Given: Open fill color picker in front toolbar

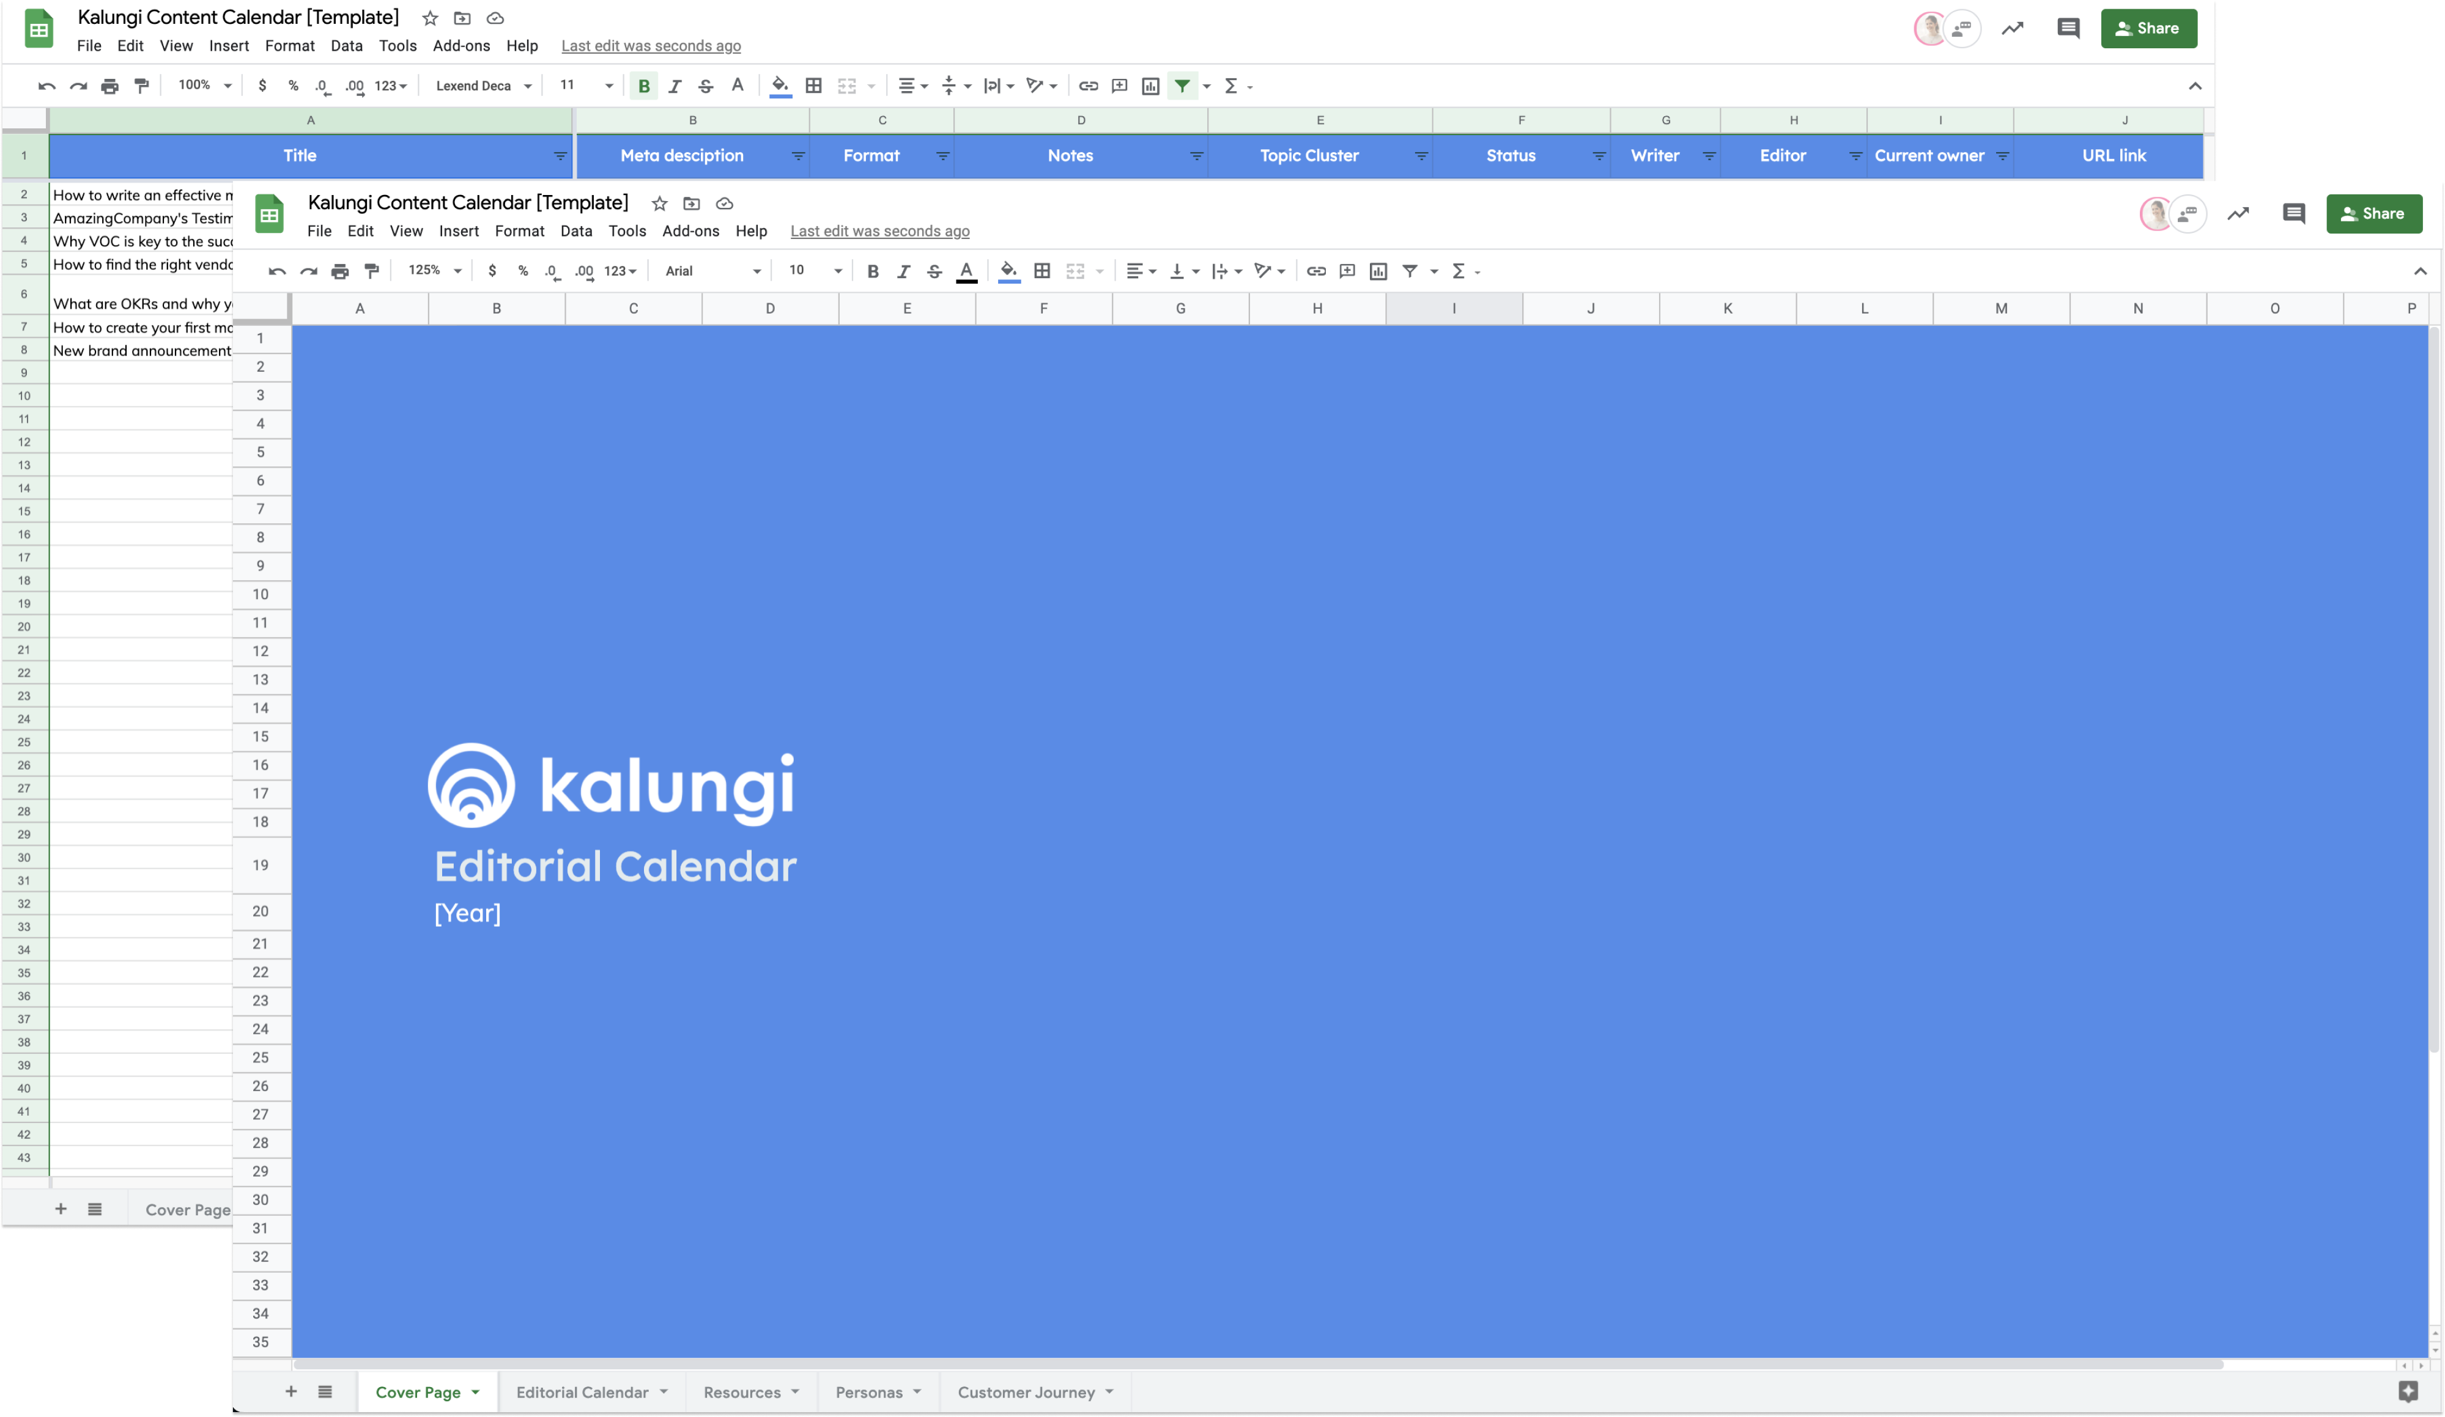Looking at the screenshot, I should click(1009, 271).
